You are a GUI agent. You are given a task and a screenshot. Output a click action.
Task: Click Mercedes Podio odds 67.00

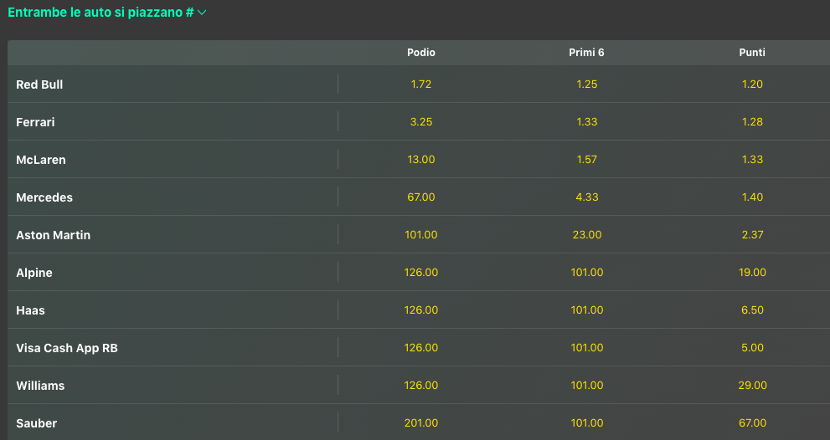point(421,197)
